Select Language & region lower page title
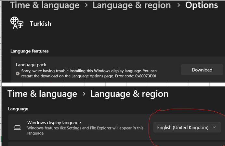 tap(129, 94)
